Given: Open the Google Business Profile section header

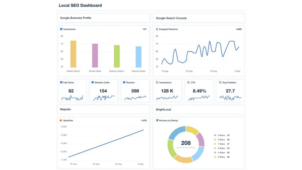Looking at the screenshot, I should point(103,18).
